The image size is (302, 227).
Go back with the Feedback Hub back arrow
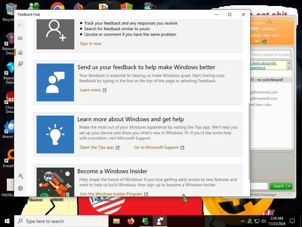[x=20, y=25]
